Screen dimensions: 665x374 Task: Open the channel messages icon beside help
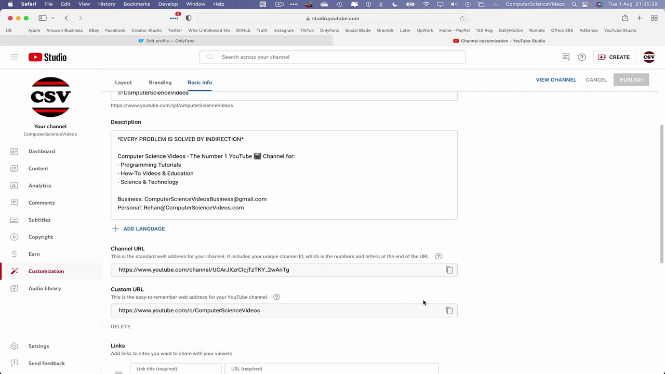566,57
